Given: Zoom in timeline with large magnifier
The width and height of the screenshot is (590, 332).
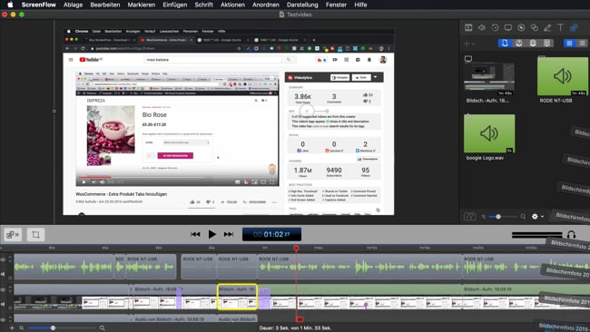Looking at the screenshot, I should 103,327.
